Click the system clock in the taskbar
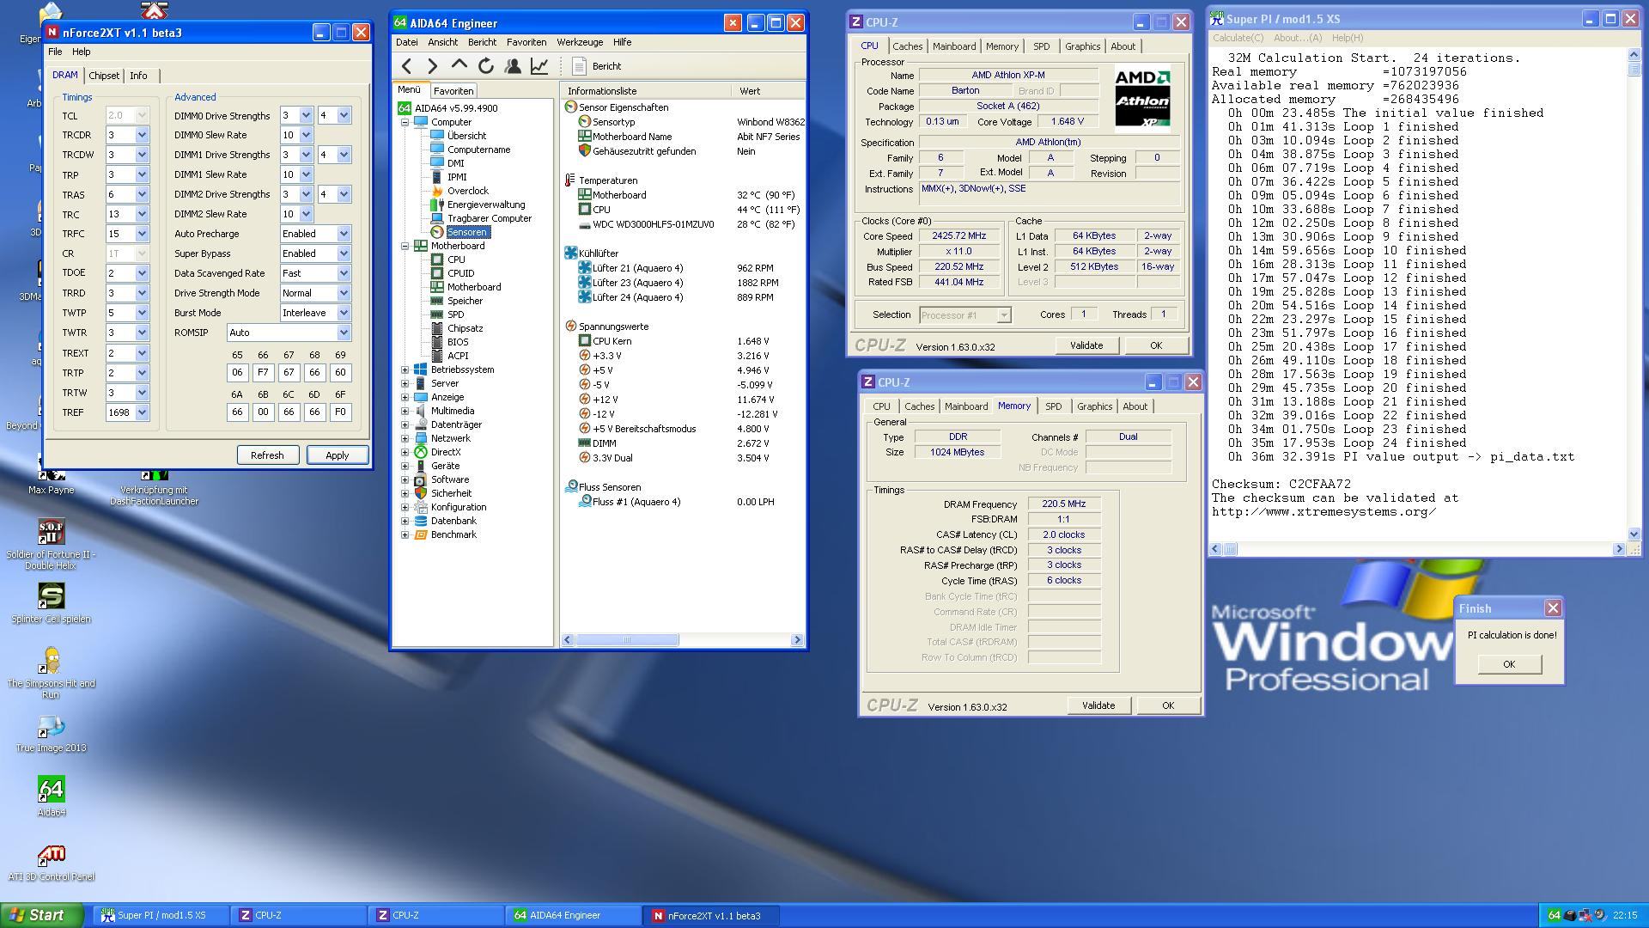 coord(1625,915)
